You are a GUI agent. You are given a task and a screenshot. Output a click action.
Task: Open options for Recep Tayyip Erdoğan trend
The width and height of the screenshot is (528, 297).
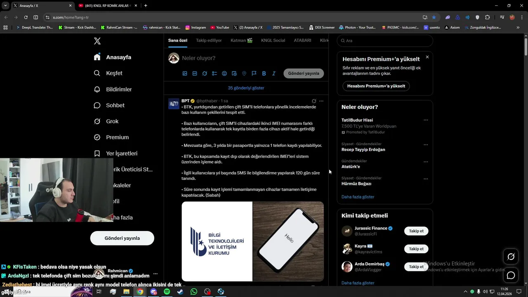(426, 145)
